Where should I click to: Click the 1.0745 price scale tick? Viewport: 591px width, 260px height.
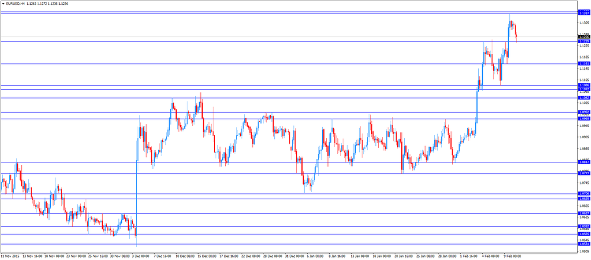click(x=584, y=183)
